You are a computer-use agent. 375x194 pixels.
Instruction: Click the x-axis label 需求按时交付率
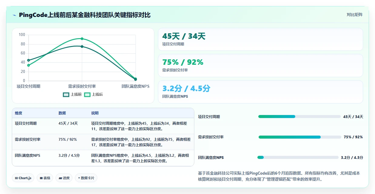click(x=82, y=86)
